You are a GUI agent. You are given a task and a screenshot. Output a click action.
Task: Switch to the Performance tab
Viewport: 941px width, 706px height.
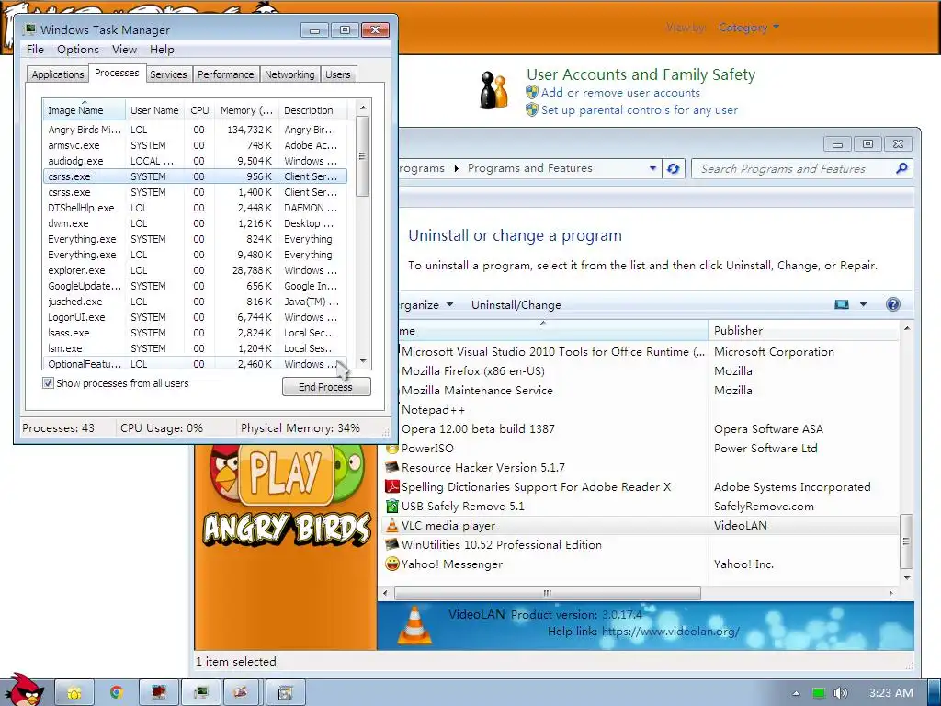[x=226, y=74]
